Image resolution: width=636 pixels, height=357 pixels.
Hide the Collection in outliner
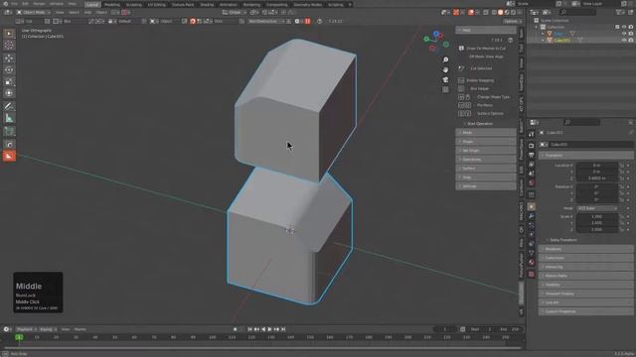[624, 27]
